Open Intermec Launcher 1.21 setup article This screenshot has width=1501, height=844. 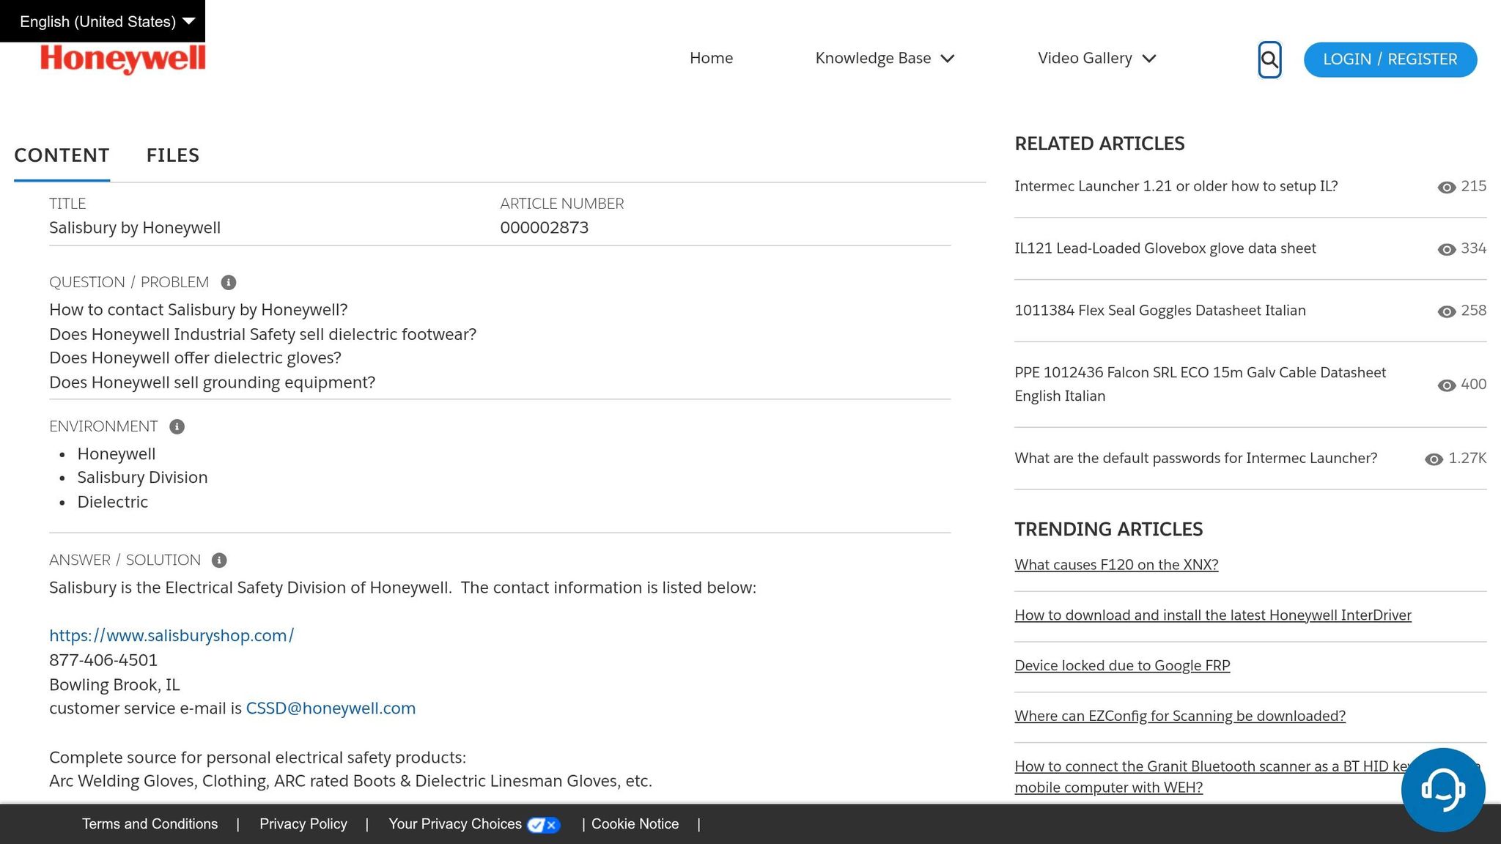coord(1176,186)
